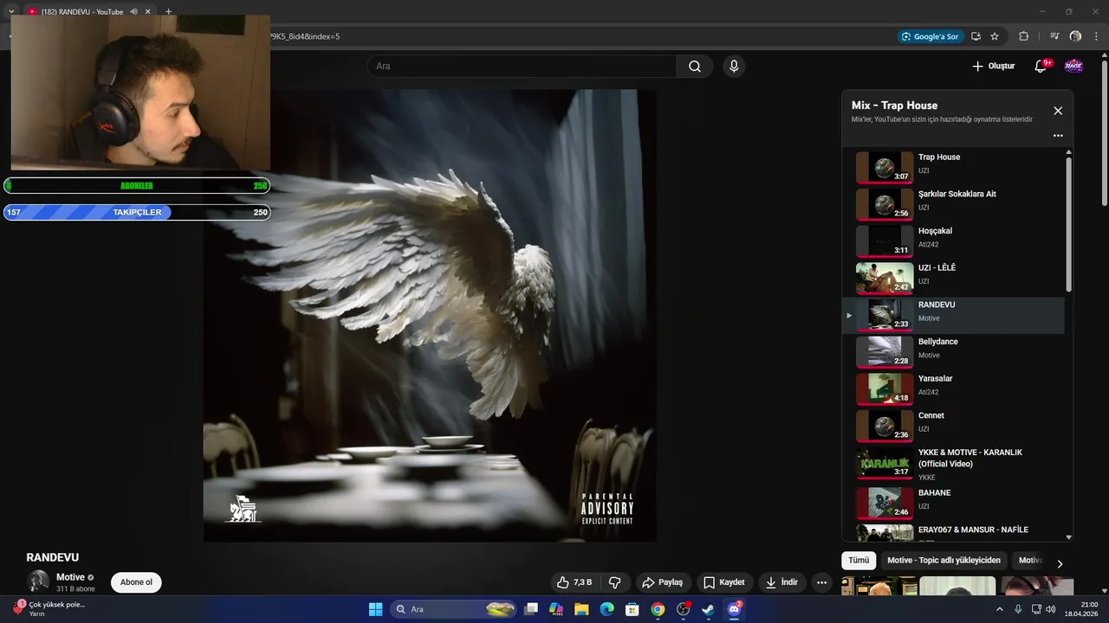Open Discord from taskbar

tap(734, 609)
